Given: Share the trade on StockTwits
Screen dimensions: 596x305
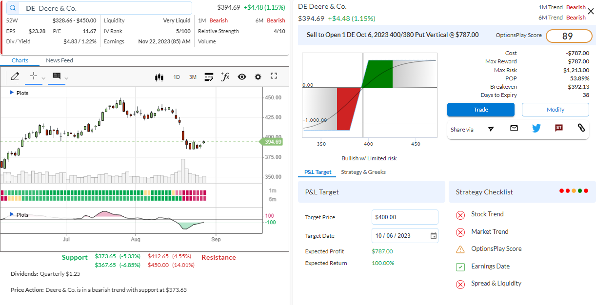Looking at the screenshot, I should (x=559, y=128).
